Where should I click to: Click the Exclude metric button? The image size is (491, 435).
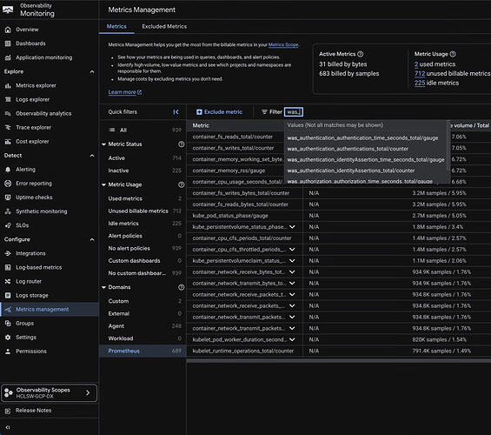(219, 112)
